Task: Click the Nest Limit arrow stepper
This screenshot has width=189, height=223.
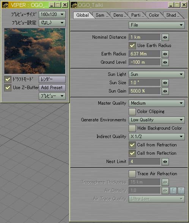Action: pos(165,162)
